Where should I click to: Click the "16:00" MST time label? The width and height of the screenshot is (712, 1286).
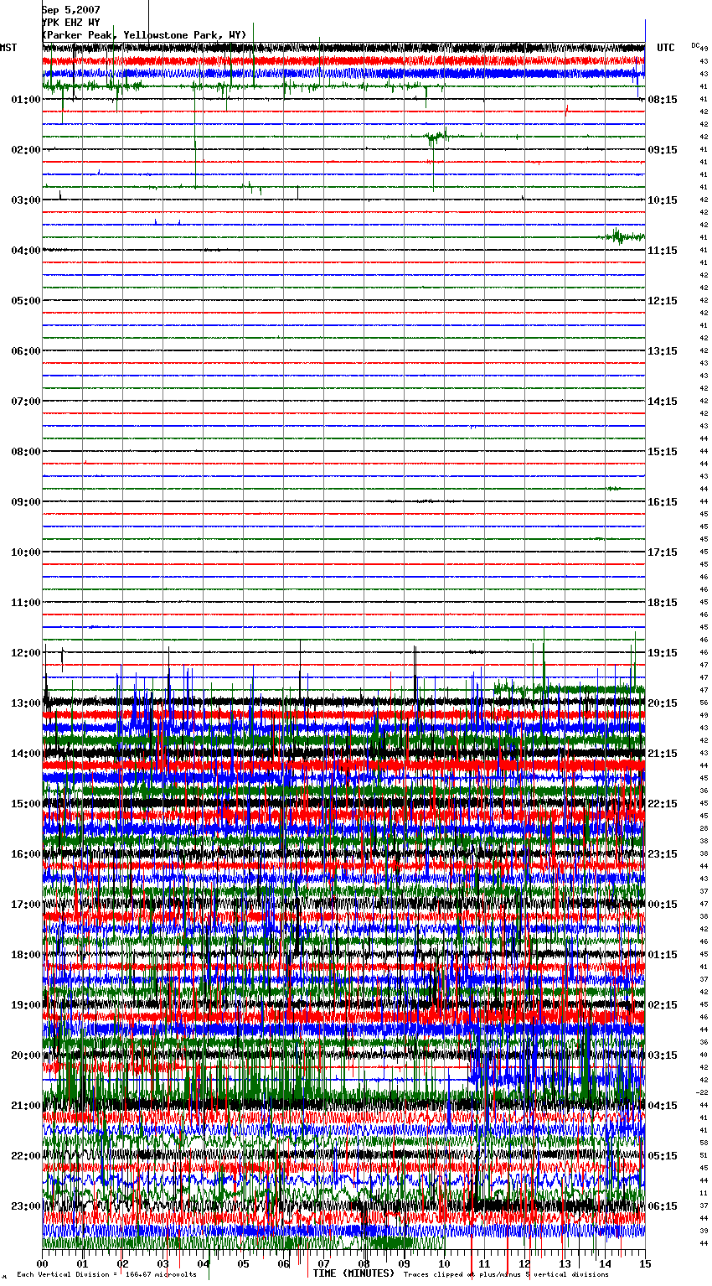[26, 854]
